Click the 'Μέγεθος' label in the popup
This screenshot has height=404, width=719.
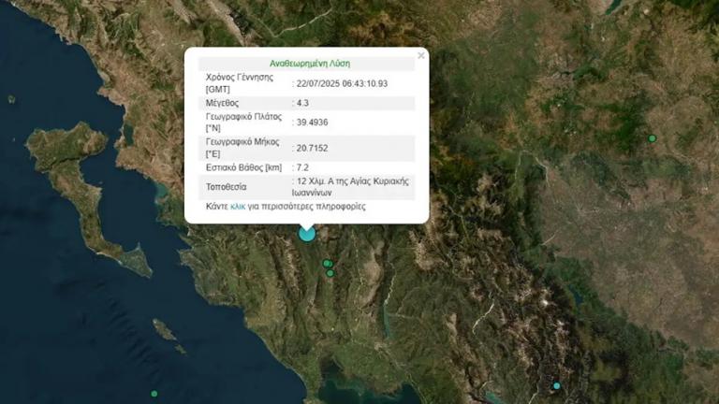(x=223, y=103)
